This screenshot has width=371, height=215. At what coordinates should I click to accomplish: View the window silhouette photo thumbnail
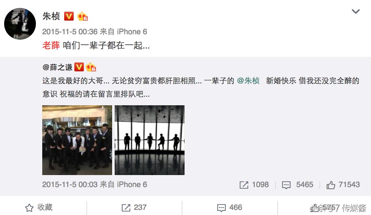(150, 140)
